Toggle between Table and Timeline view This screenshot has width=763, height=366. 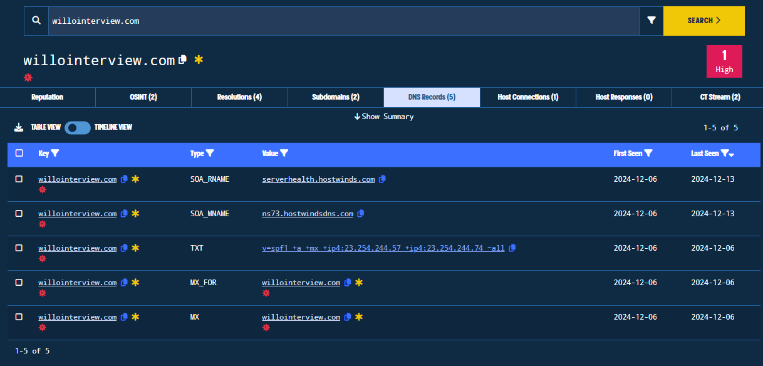coord(77,127)
